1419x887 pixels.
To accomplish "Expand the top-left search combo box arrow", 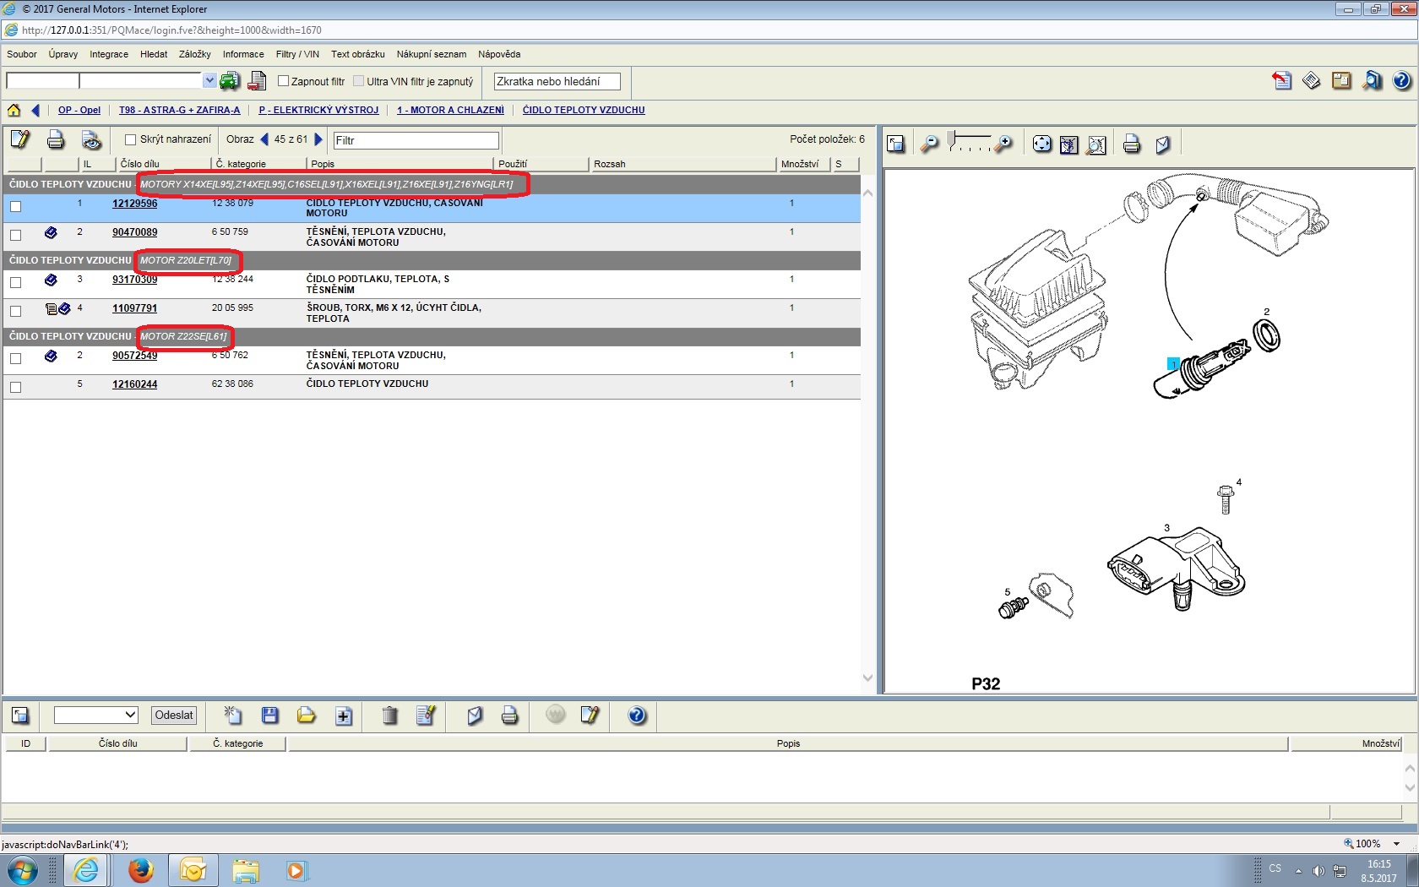I will click(x=209, y=80).
